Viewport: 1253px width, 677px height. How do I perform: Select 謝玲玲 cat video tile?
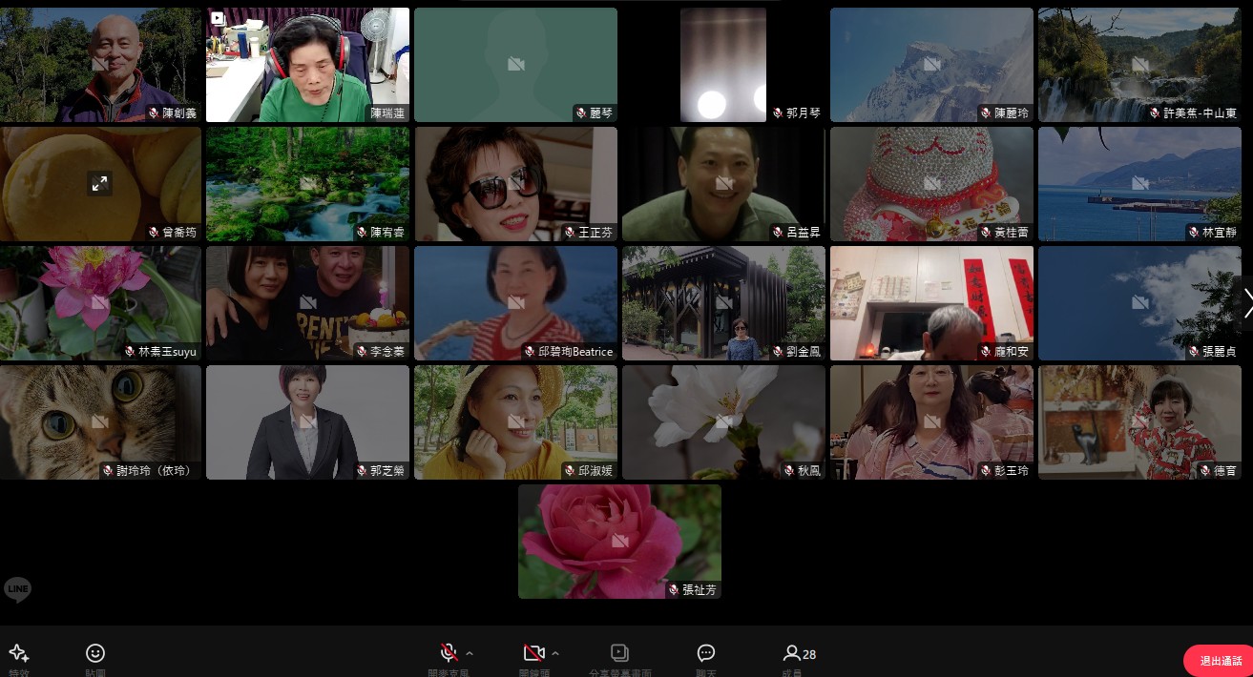pos(100,421)
